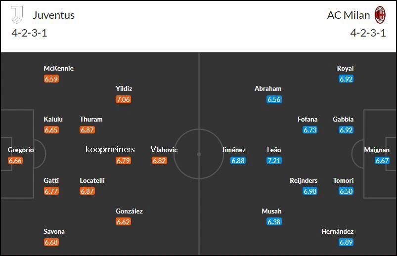Click McKennie's 6.59 rating badge

(x=51, y=79)
